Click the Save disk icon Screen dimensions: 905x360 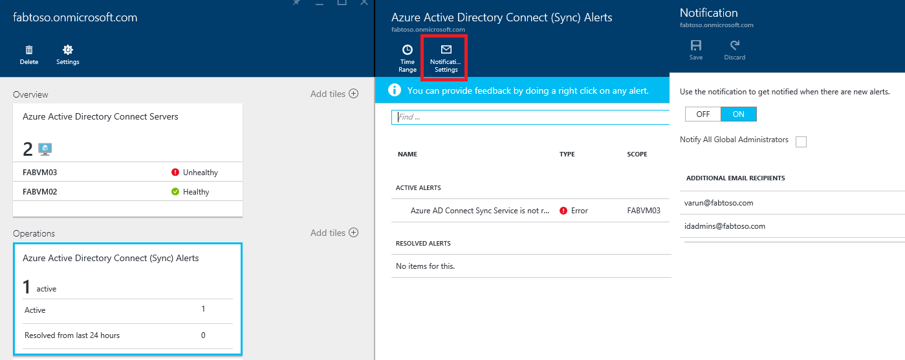coord(696,45)
